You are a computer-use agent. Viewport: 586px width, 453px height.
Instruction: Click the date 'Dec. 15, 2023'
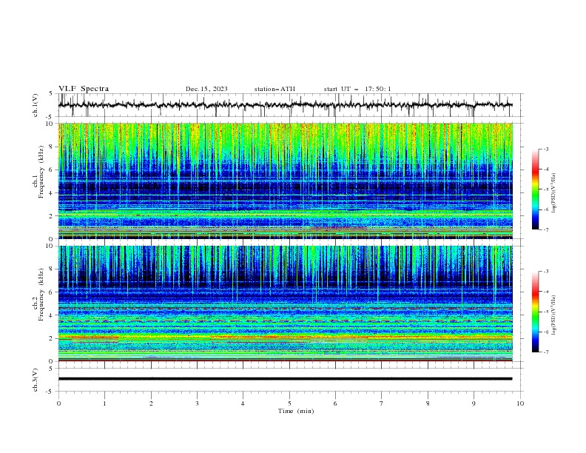coord(206,89)
